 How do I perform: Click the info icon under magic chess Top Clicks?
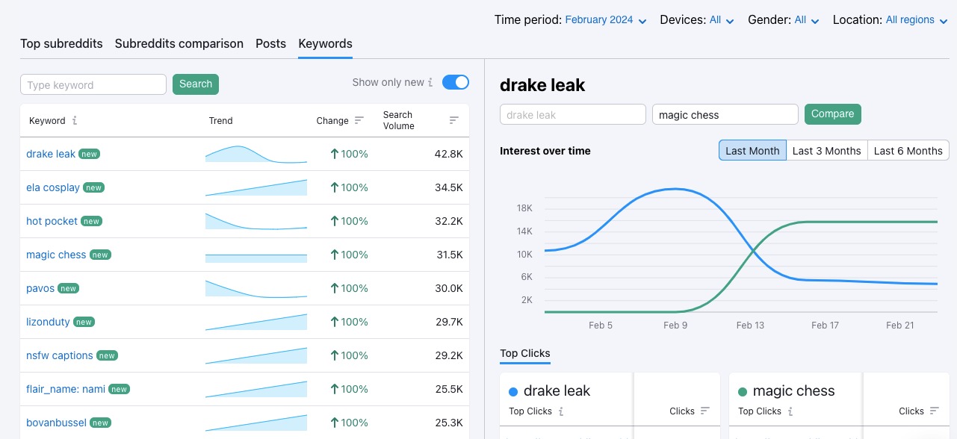[790, 411]
